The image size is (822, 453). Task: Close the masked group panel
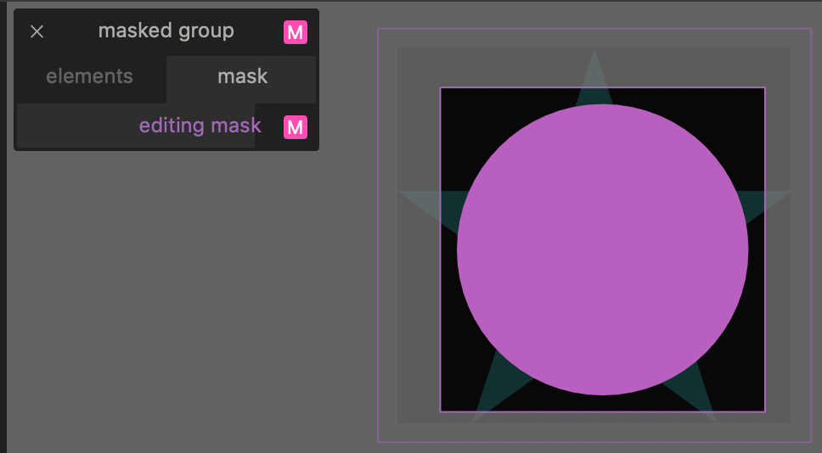coord(37,32)
